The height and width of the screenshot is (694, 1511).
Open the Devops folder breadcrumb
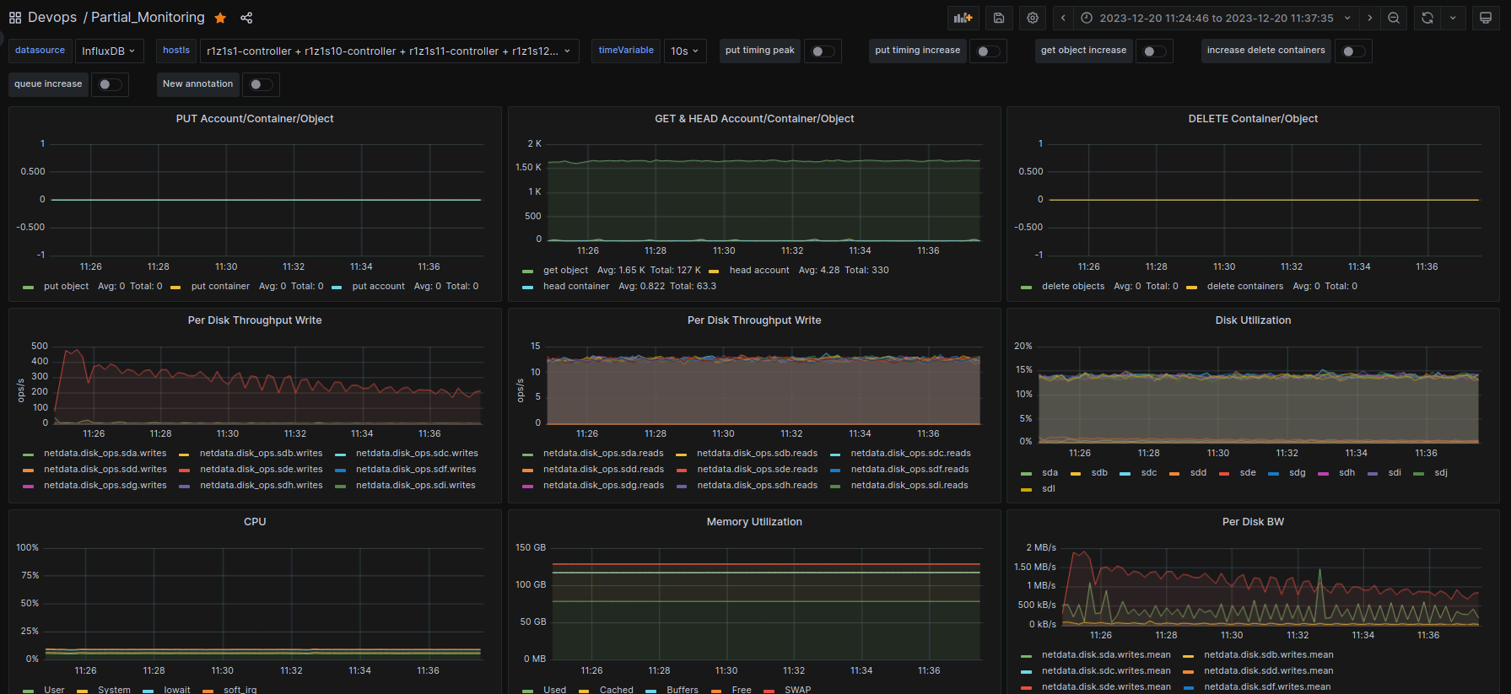(52, 18)
